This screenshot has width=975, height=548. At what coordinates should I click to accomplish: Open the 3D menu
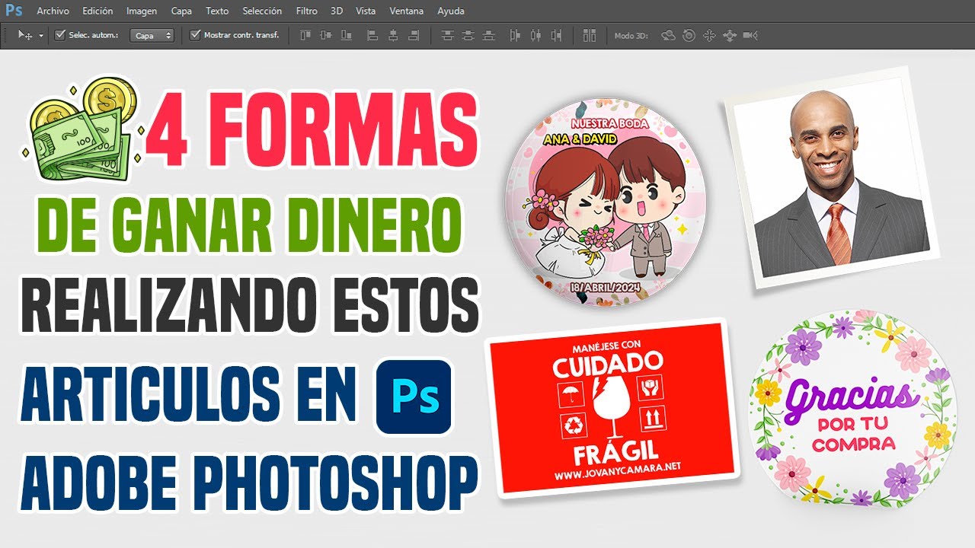coord(337,11)
